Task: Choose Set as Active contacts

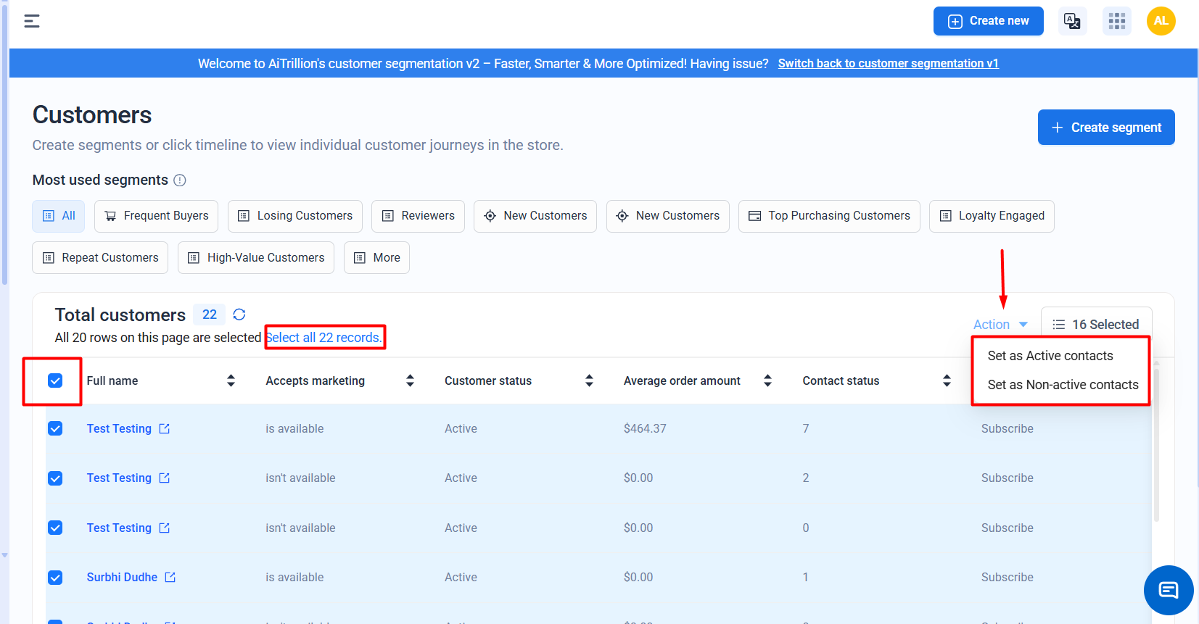Action: [x=1050, y=356]
